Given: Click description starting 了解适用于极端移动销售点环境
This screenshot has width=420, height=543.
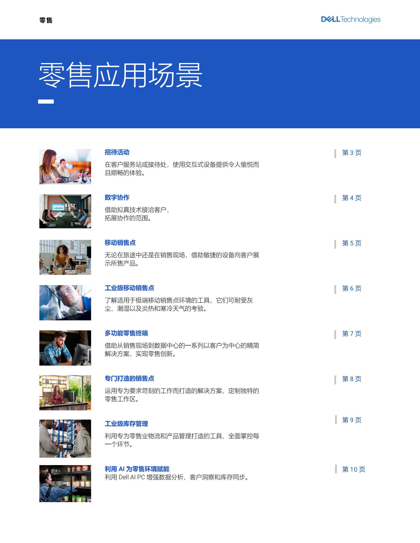Looking at the screenshot, I should [x=179, y=304].
